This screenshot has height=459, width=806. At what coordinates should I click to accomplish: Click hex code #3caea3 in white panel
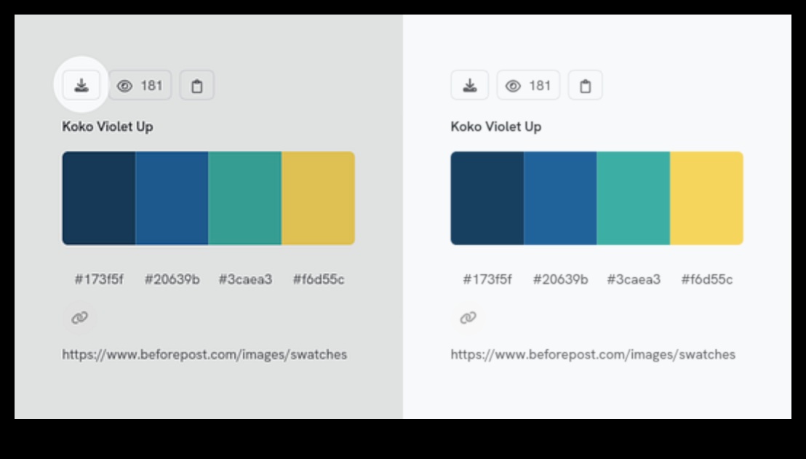click(634, 279)
